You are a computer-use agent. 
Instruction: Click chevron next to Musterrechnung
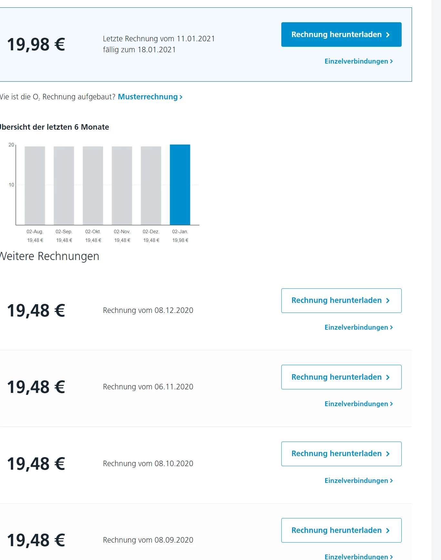pyautogui.click(x=181, y=97)
